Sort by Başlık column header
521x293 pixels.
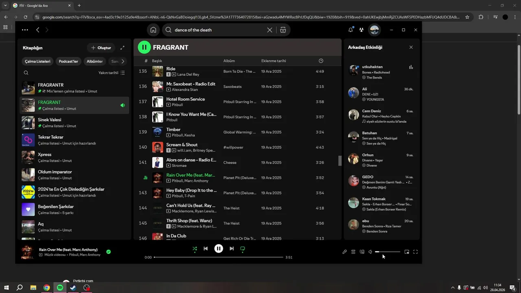(x=157, y=61)
